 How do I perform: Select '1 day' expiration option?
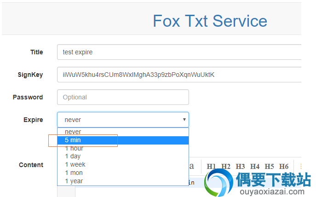pos(123,156)
